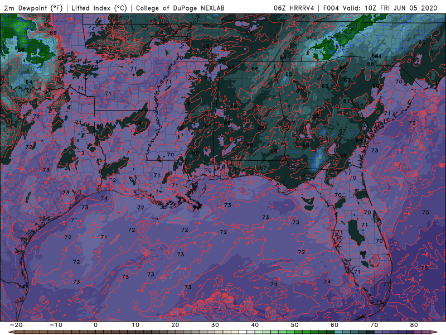Click the 80 label on the color scale
446x335 pixels.
coord(414,325)
